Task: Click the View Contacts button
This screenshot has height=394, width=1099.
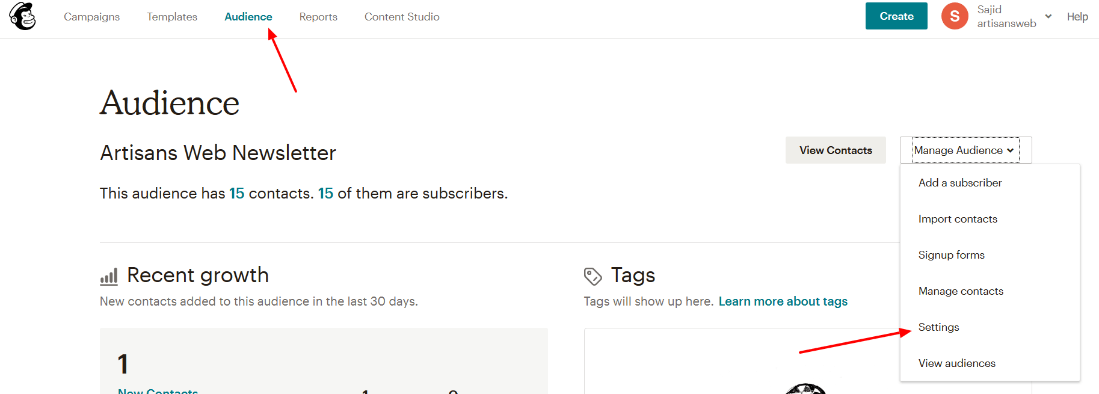Action: tap(836, 150)
